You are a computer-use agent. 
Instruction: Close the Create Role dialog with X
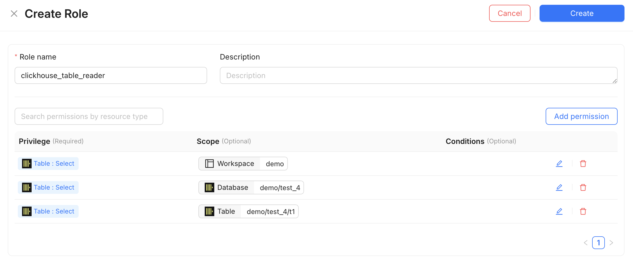(x=14, y=14)
